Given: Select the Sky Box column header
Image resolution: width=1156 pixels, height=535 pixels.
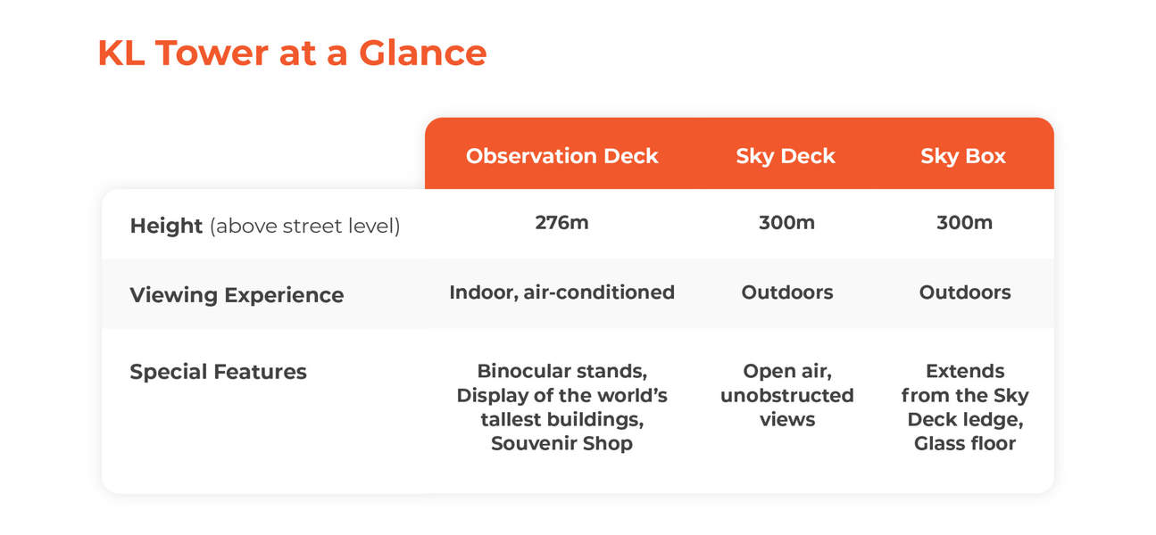Looking at the screenshot, I should point(963,156).
